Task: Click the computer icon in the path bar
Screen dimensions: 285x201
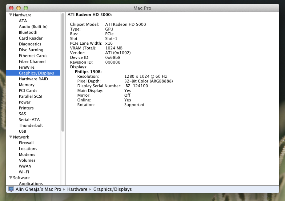Action: 11,189
